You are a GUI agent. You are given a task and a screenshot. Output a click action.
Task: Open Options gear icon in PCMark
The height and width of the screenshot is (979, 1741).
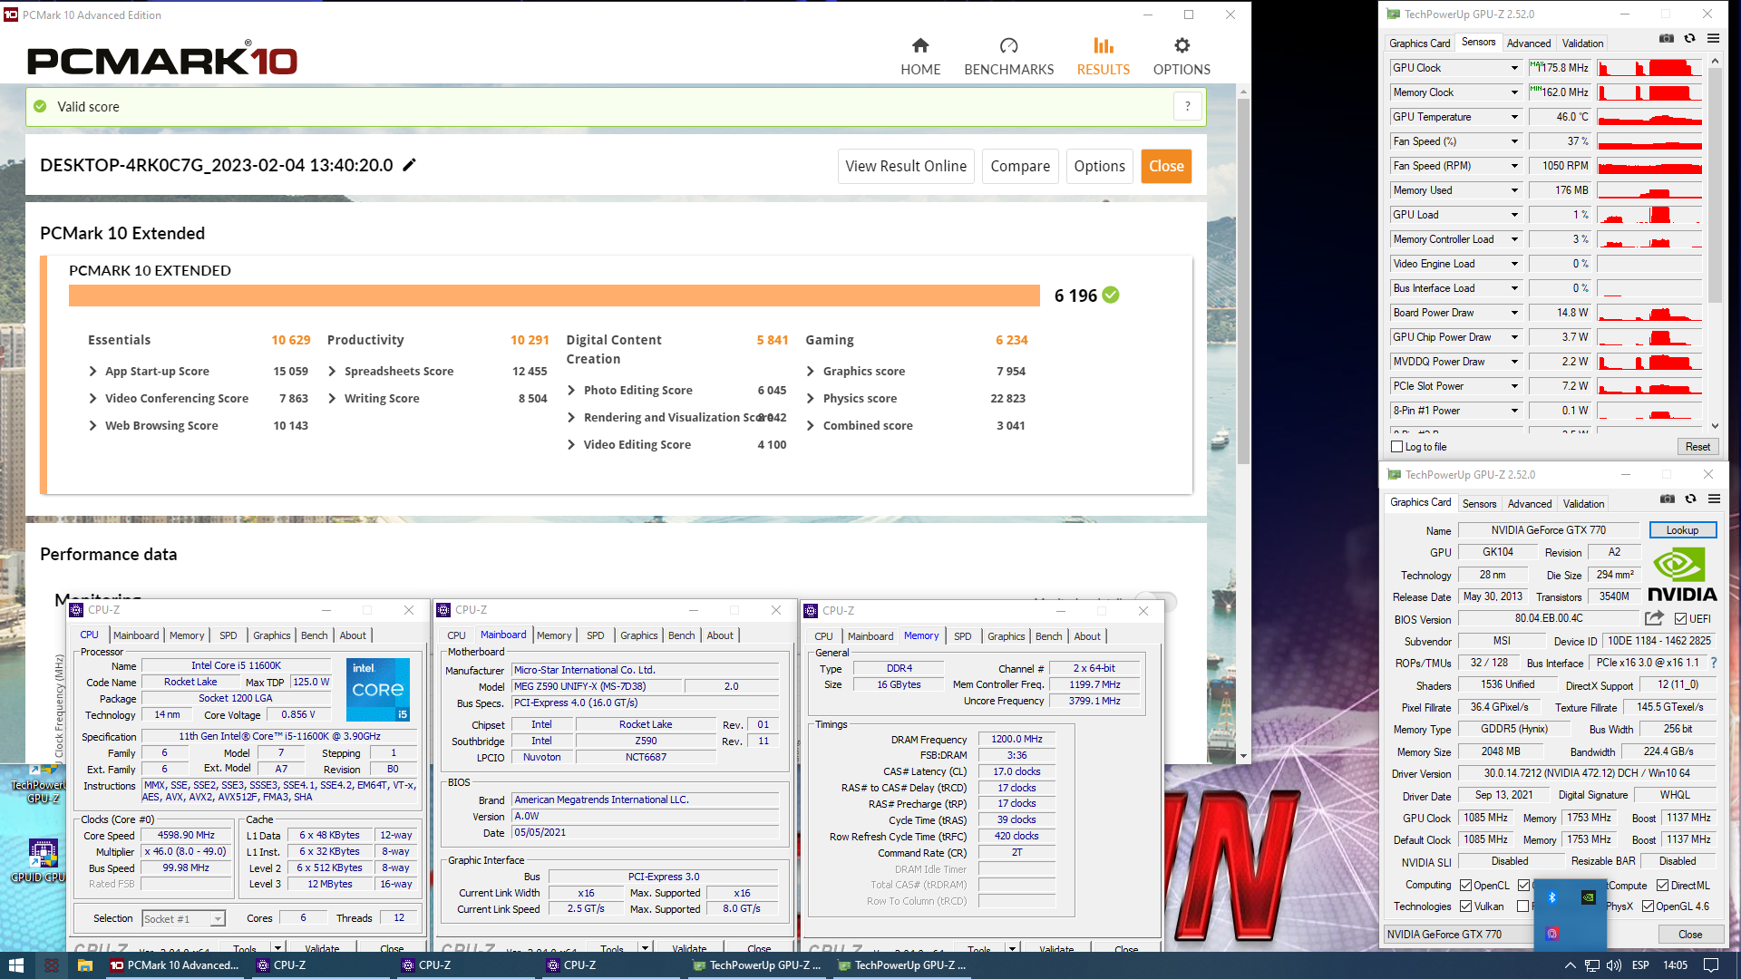click(x=1182, y=45)
